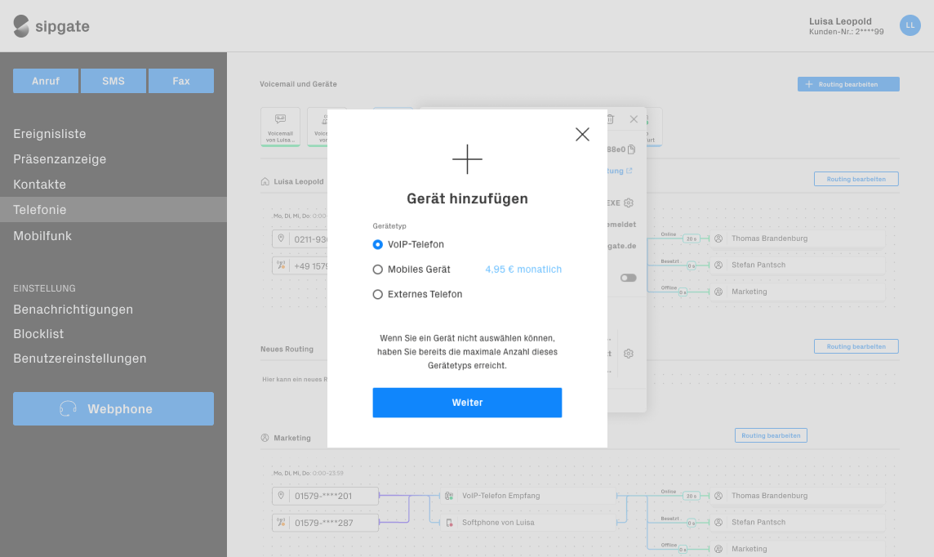This screenshot has height=557, width=934.
Task: Toggle the switch in the device panel
Action: pyautogui.click(x=629, y=278)
